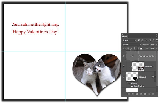Open the Fill slider dropdown arrow

(157, 48)
